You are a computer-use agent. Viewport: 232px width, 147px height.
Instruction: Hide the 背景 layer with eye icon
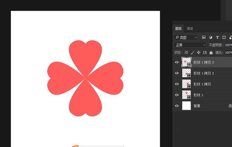177,106
